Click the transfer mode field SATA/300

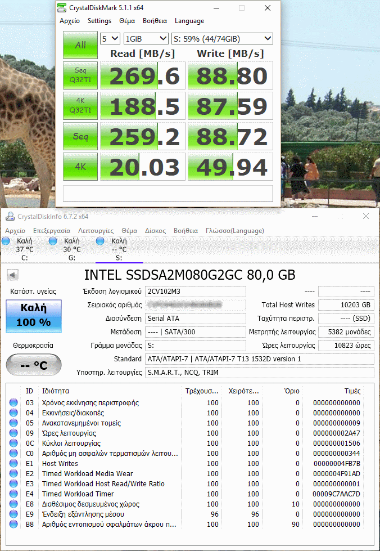point(196,332)
